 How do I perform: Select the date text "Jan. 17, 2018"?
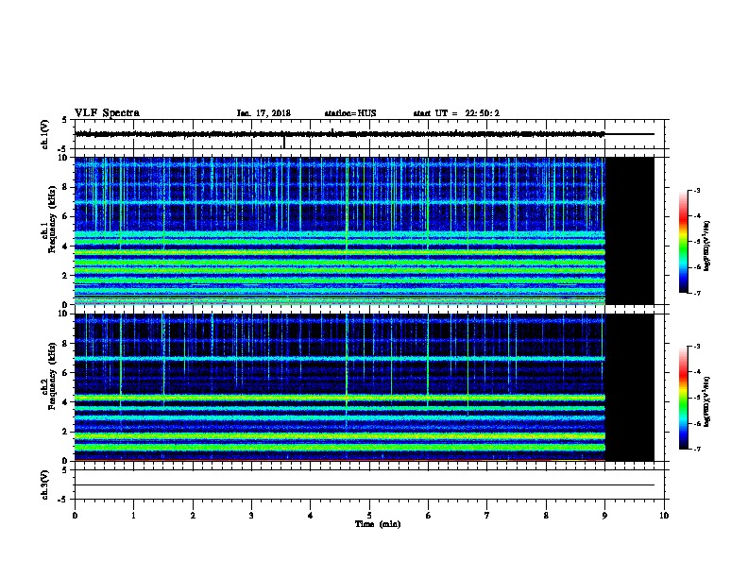263,113
